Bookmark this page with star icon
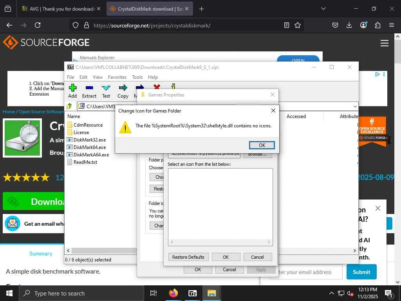The image size is (401, 301). 298,25
